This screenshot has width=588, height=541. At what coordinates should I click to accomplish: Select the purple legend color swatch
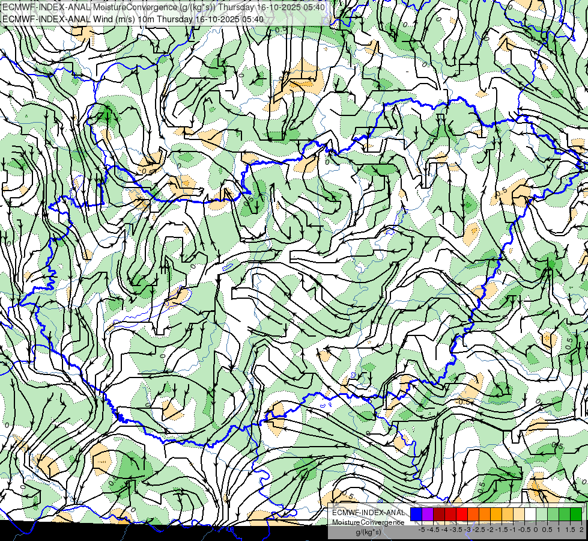pos(427,514)
